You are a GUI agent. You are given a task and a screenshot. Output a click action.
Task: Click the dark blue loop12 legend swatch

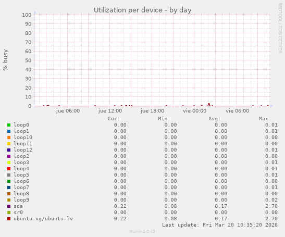coord(9,150)
